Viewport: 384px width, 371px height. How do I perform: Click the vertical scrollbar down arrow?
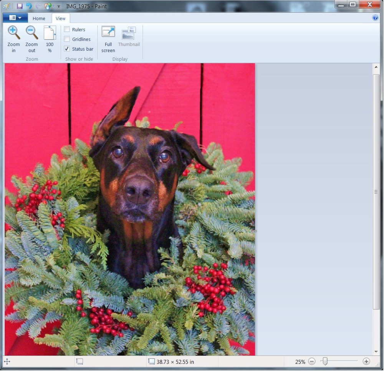[x=376, y=351]
